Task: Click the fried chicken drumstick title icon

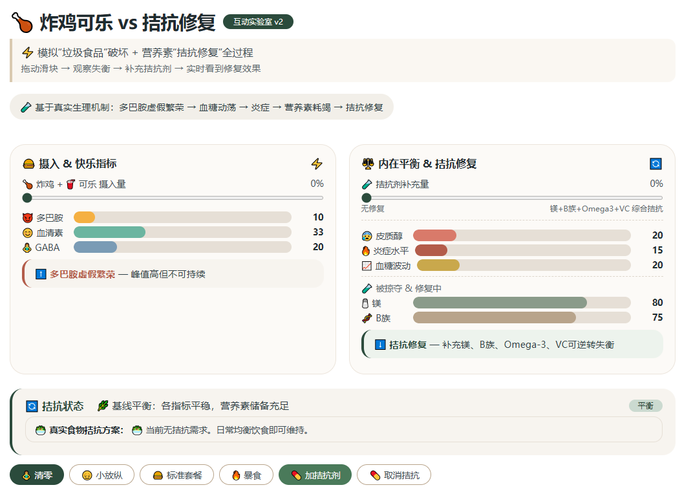Action: (x=22, y=23)
